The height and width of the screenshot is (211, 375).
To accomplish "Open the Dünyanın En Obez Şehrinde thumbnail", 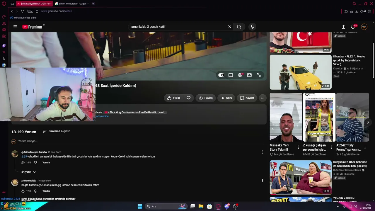I will 301,178.
